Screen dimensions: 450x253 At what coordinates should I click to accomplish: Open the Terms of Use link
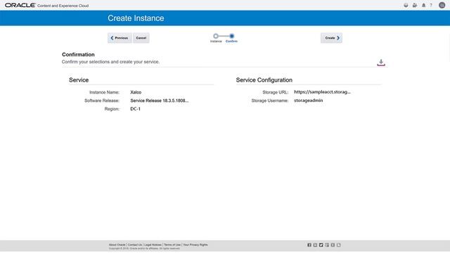[172, 245]
